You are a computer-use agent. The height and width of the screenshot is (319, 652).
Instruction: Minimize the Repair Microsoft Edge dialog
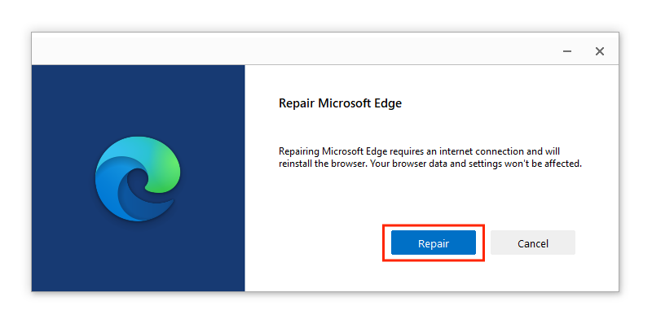point(566,51)
